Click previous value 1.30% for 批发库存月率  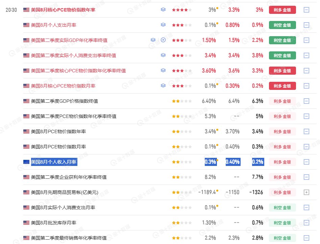[209, 223]
